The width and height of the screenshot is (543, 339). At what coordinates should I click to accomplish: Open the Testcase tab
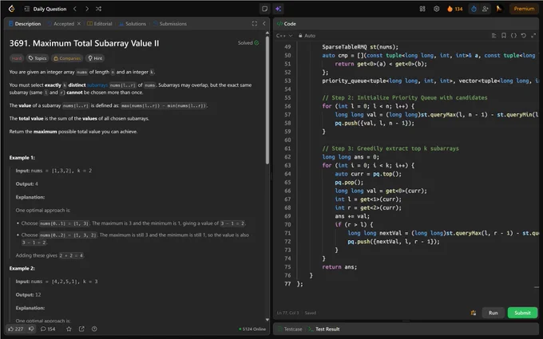290,329
